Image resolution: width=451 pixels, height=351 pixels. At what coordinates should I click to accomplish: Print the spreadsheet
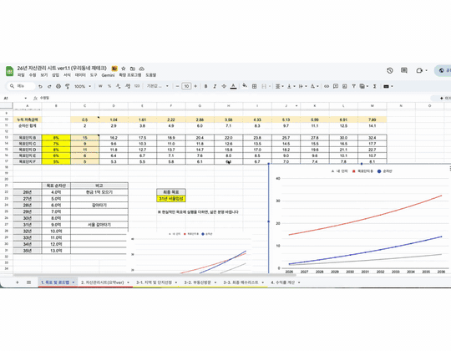pos(58,86)
